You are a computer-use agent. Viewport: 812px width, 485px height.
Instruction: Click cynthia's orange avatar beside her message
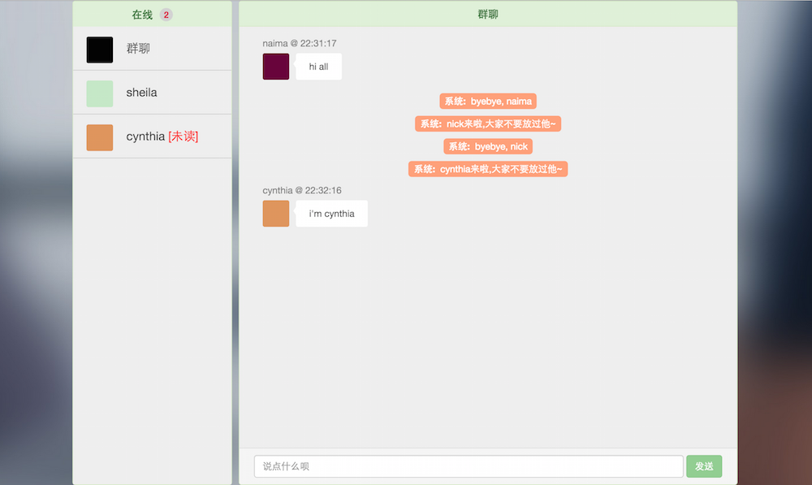pos(276,214)
